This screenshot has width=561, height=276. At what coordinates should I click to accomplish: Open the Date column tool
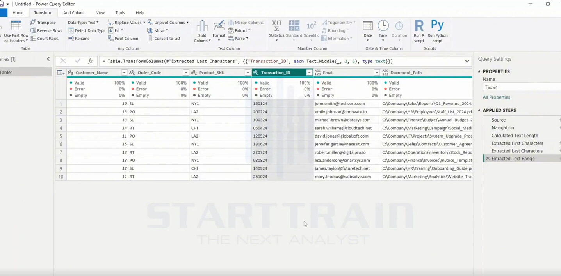[x=368, y=30]
